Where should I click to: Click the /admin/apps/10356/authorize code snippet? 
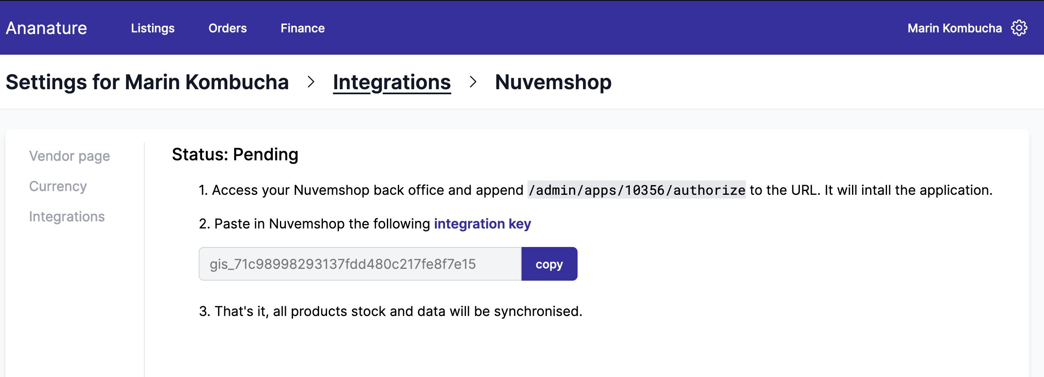(x=637, y=190)
